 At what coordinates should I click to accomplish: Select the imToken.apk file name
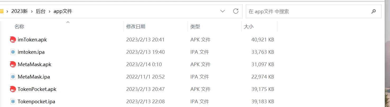[32, 40]
